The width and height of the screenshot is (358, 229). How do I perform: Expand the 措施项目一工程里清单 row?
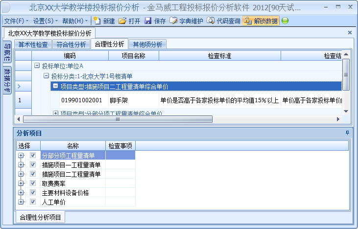(21, 165)
